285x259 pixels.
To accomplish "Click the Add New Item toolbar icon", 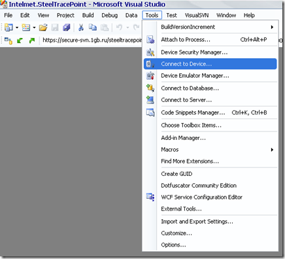I will point(26,27).
